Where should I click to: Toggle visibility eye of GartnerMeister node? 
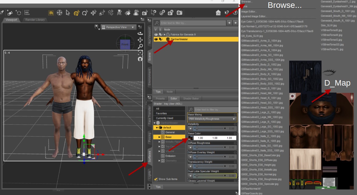[x=156, y=39]
